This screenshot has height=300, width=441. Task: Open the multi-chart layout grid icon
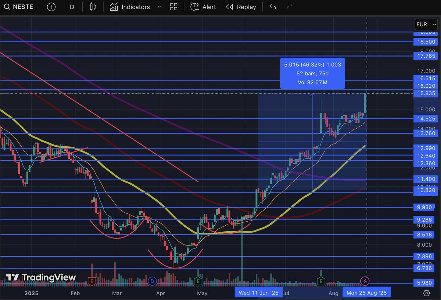[x=173, y=7]
